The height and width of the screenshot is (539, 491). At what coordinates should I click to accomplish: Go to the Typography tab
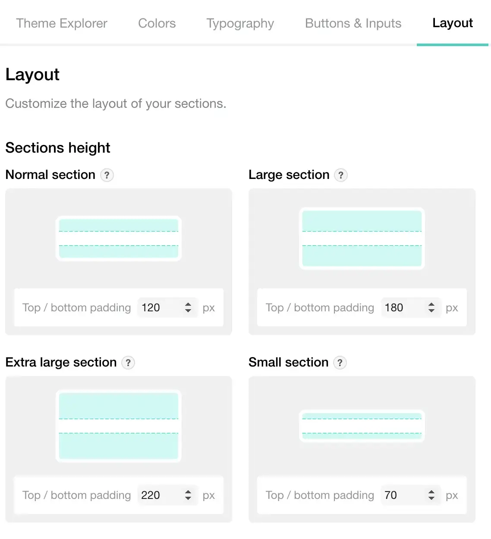pyautogui.click(x=240, y=23)
